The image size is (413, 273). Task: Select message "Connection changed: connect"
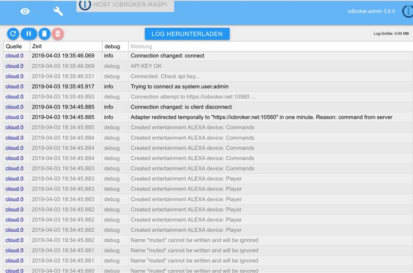167,56
